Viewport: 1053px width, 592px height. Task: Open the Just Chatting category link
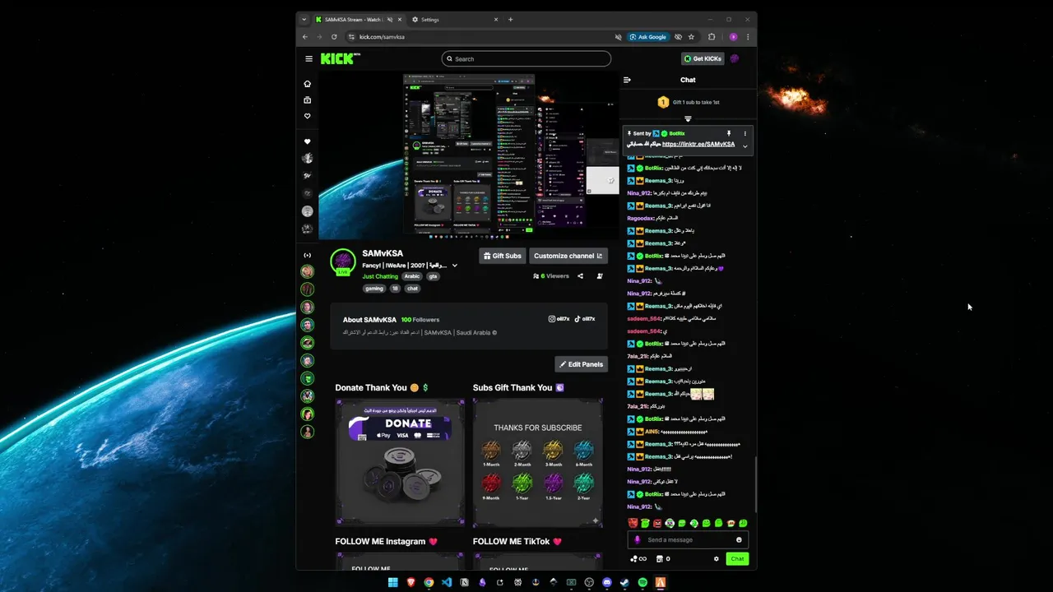380,276
